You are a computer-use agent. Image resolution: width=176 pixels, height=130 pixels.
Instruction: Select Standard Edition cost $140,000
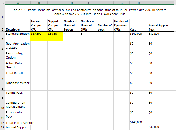click(139, 37)
